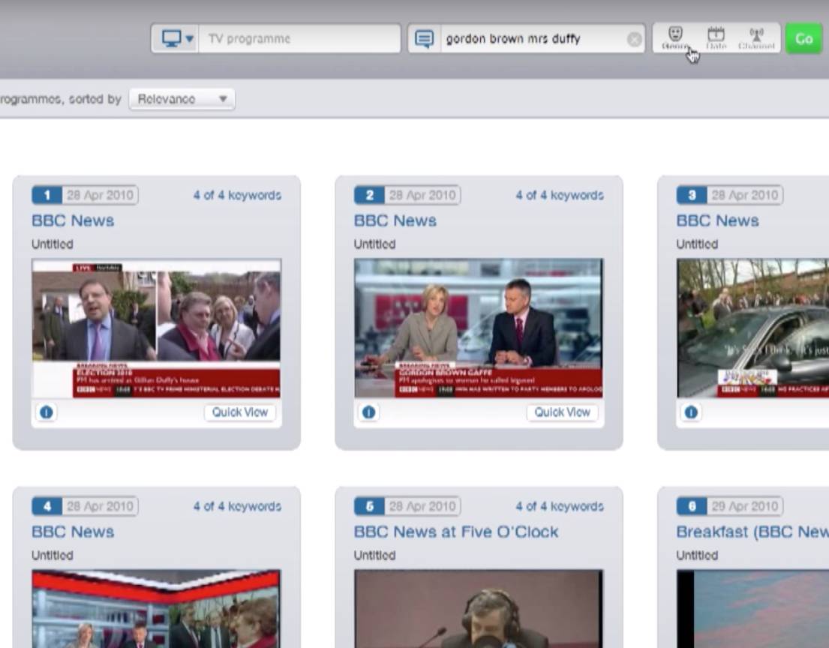The width and height of the screenshot is (829, 648).
Task: Run the search with the Go button
Action: (803, 38)
